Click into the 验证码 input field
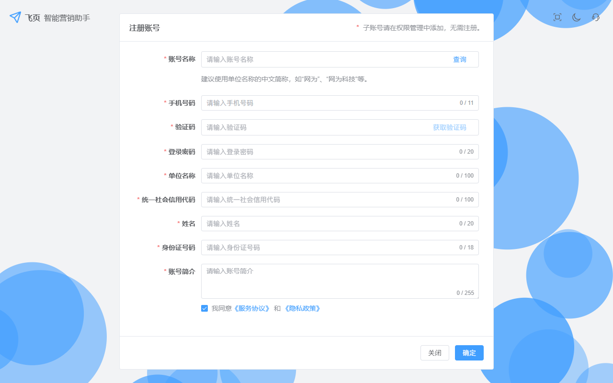Viewport: 613px width, 383px height. point(311,127)
